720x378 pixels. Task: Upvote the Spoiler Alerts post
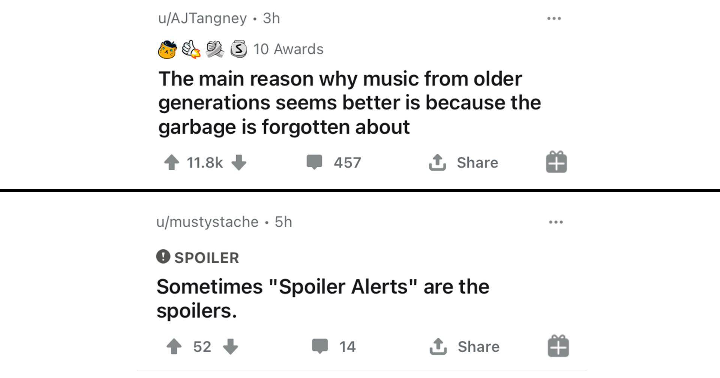tap(174, 346)
